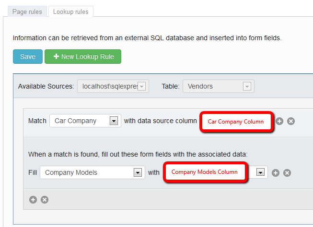Open the dropdown arrow after Company Models Column
313x227 pixels.
click(x=260, y=172)
